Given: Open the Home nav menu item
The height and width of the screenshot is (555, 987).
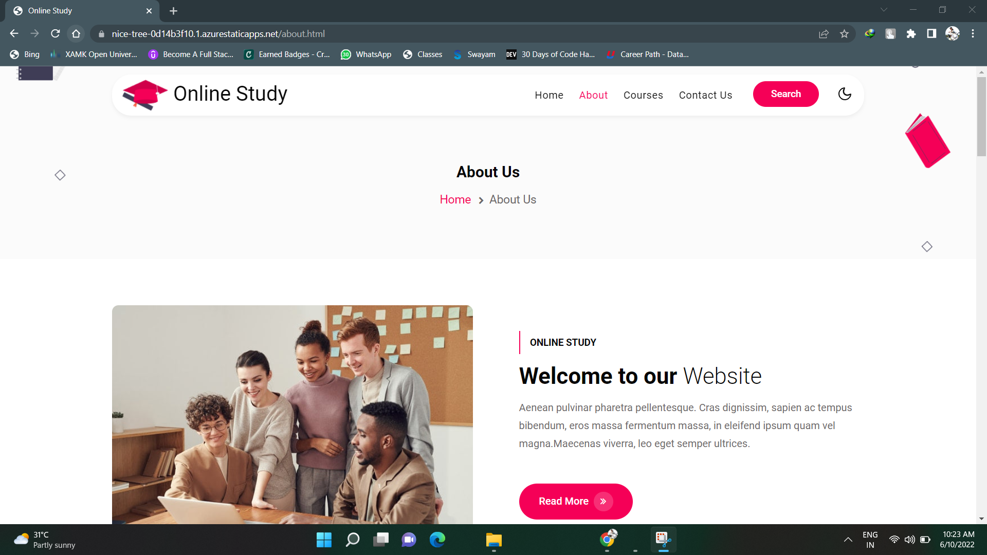Looking at the screenshot, I should pyautogui.click(x=549, y=95).
